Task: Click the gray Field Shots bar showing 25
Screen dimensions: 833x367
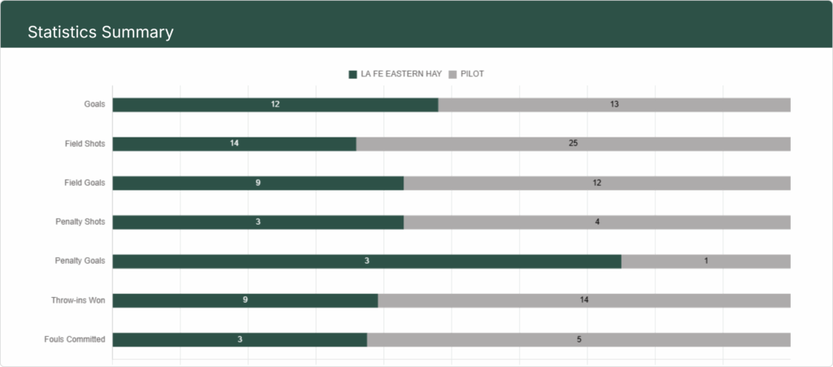Action: point(573,144)
